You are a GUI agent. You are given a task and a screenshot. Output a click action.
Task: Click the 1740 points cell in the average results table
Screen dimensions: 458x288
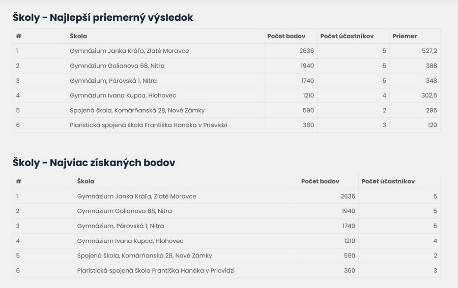307,81
